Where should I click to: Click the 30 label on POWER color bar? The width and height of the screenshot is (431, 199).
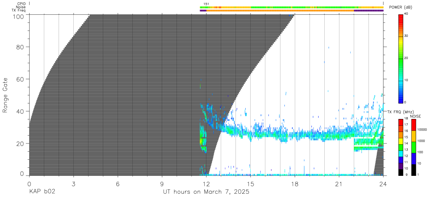pos(407,36)
